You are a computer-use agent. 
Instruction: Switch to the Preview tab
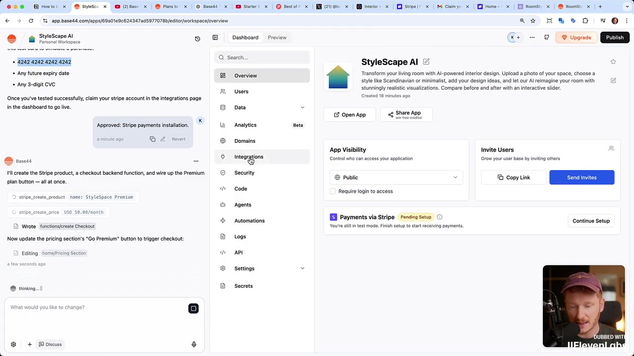pos(277,38)
